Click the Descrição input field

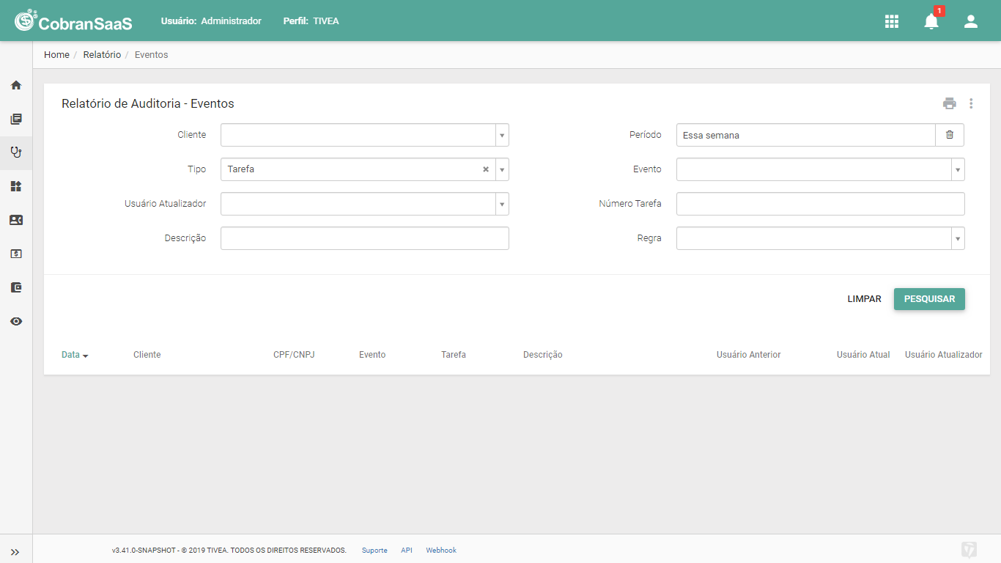(x=365, y=238)
